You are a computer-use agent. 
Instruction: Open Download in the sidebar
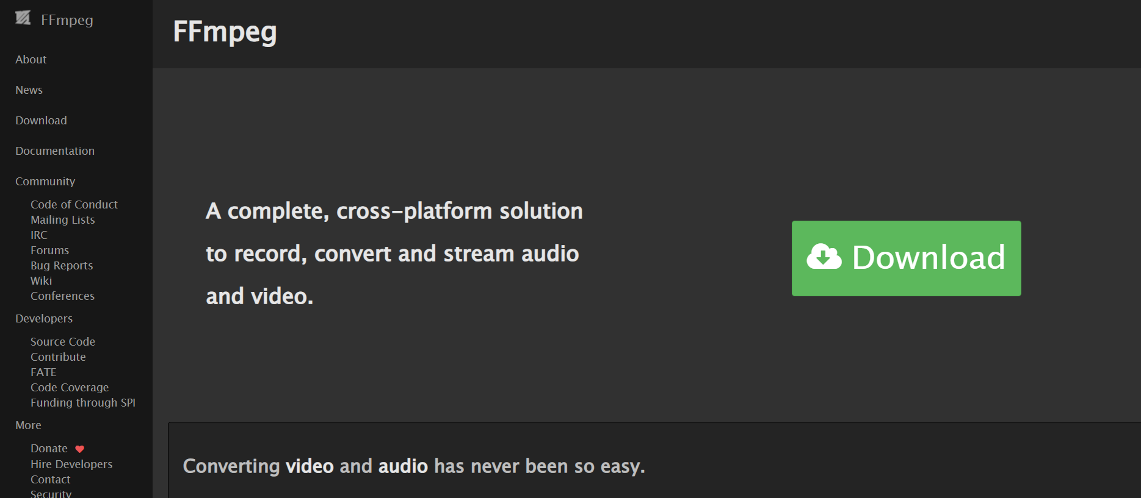[41, 121]
